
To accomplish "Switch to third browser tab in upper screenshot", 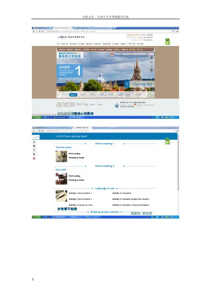I will (x=83, y=28).
